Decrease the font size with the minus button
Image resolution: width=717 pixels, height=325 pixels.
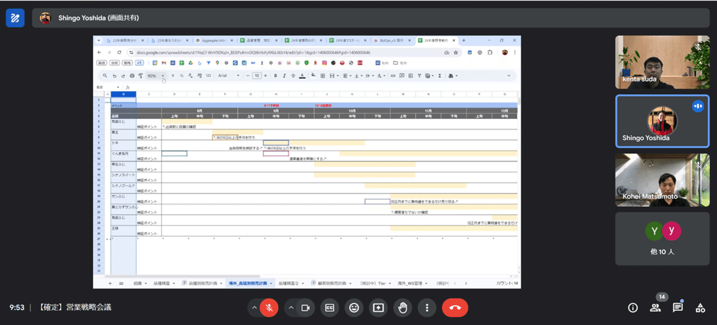click(x=247, y=76)
